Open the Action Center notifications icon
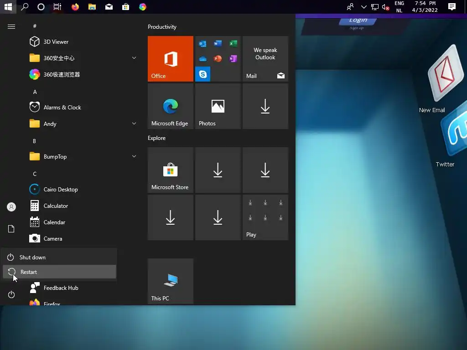This screenshot has width=467, height=350. [452, 6]
